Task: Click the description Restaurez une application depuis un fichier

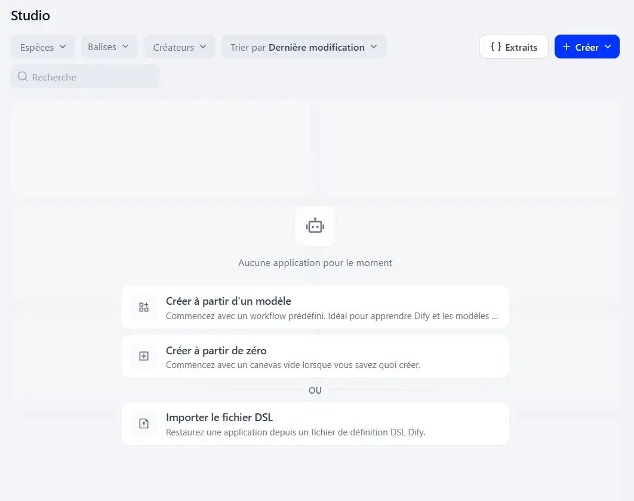Action: pos(296,432)
